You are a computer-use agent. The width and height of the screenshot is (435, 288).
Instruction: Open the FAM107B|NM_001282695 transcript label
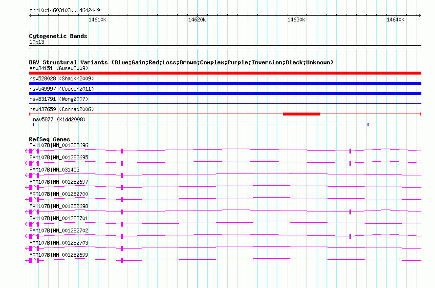[x=59, y=158]
